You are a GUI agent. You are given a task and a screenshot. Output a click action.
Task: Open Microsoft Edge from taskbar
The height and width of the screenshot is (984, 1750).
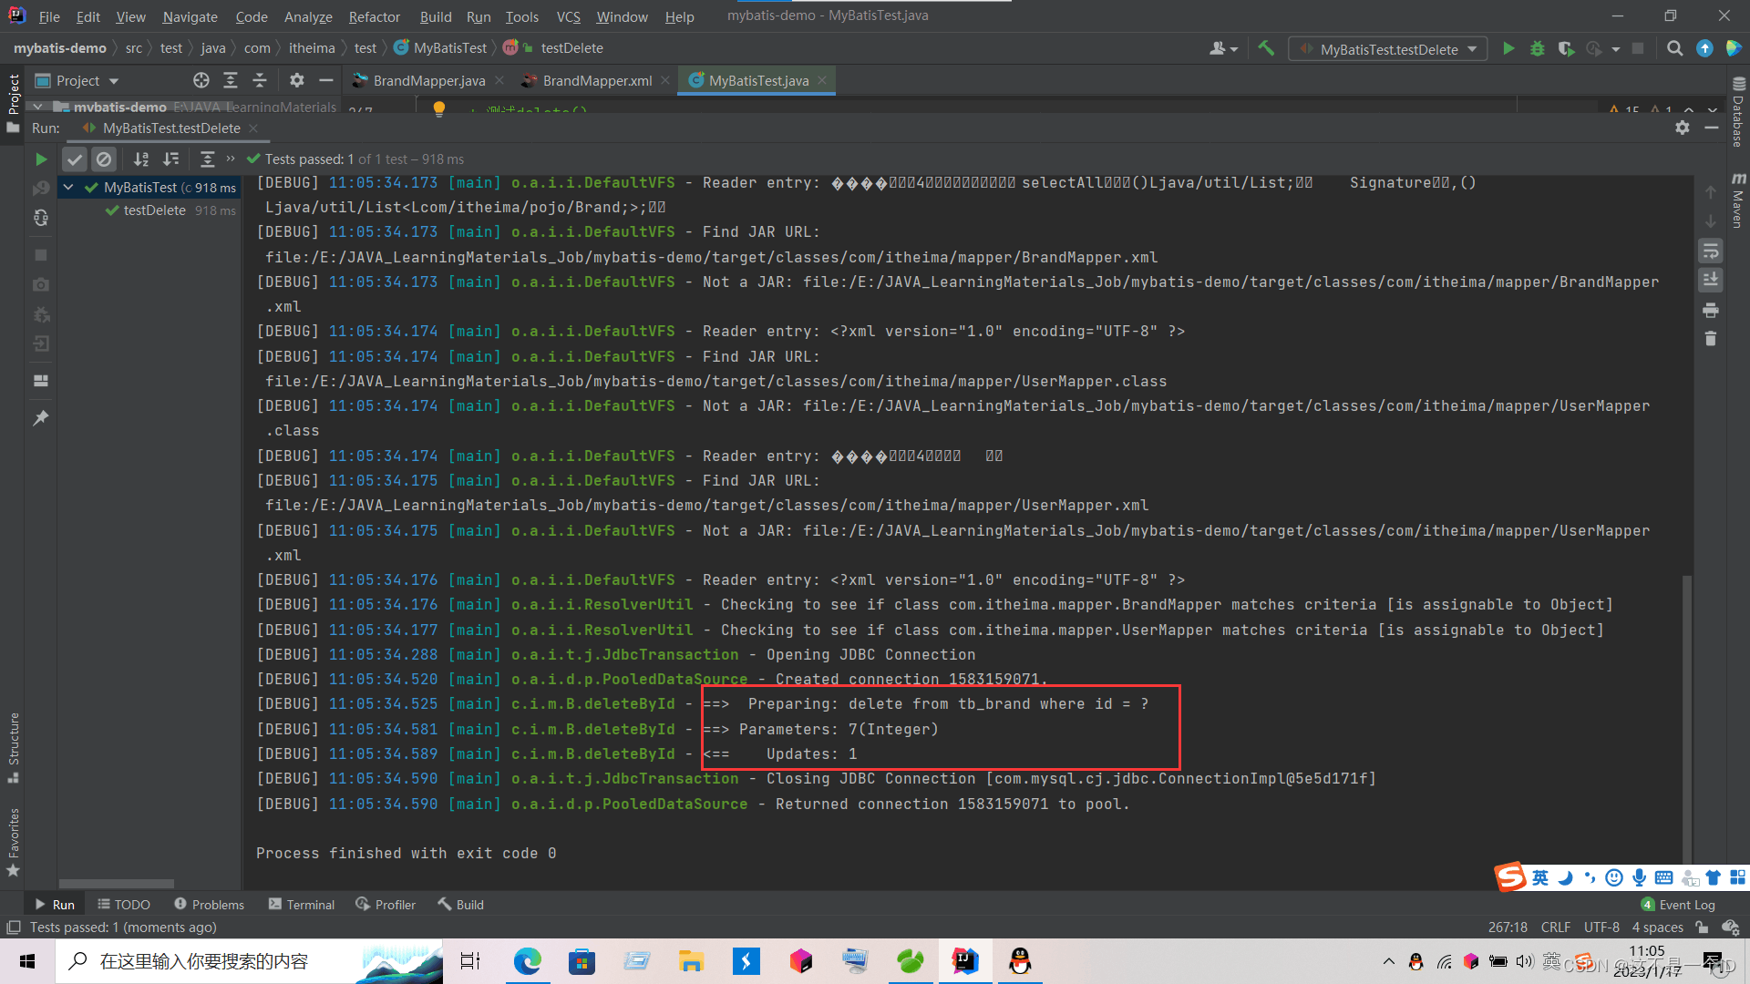click(x=527, y=961)
